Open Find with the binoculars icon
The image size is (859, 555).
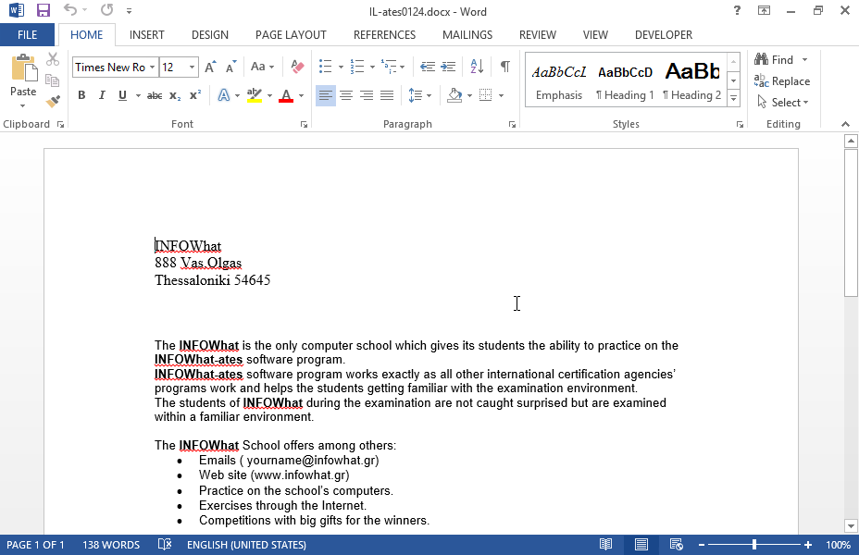tap(775, 59)
